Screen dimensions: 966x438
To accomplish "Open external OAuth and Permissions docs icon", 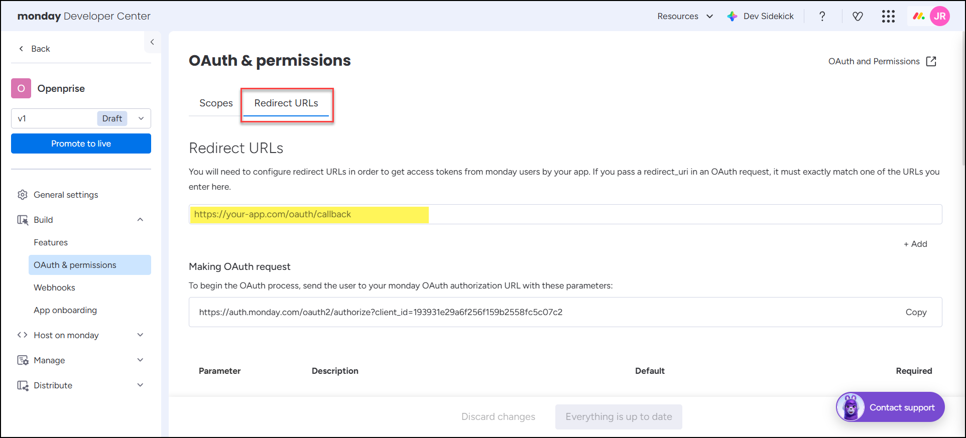I will (x=931, y=61).
